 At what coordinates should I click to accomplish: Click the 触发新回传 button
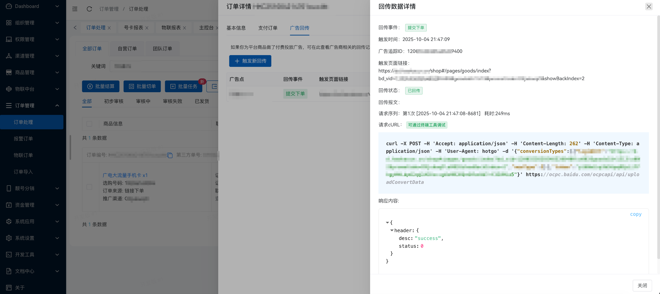[x=250, y=61]
